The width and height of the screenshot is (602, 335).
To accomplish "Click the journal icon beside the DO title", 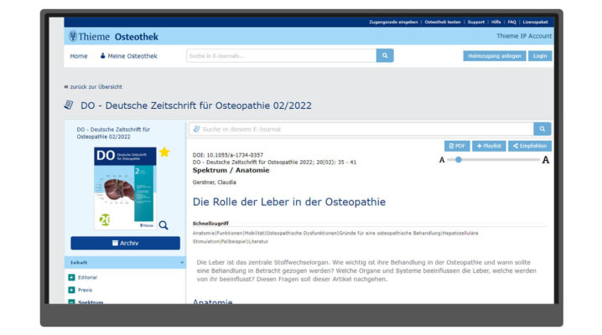I will click(x=69, y=105).
